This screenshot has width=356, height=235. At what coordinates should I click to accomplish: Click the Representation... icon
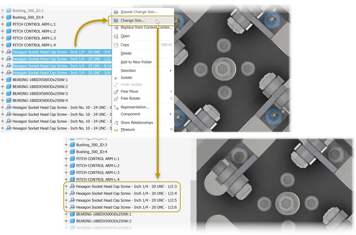pos(116,107)
